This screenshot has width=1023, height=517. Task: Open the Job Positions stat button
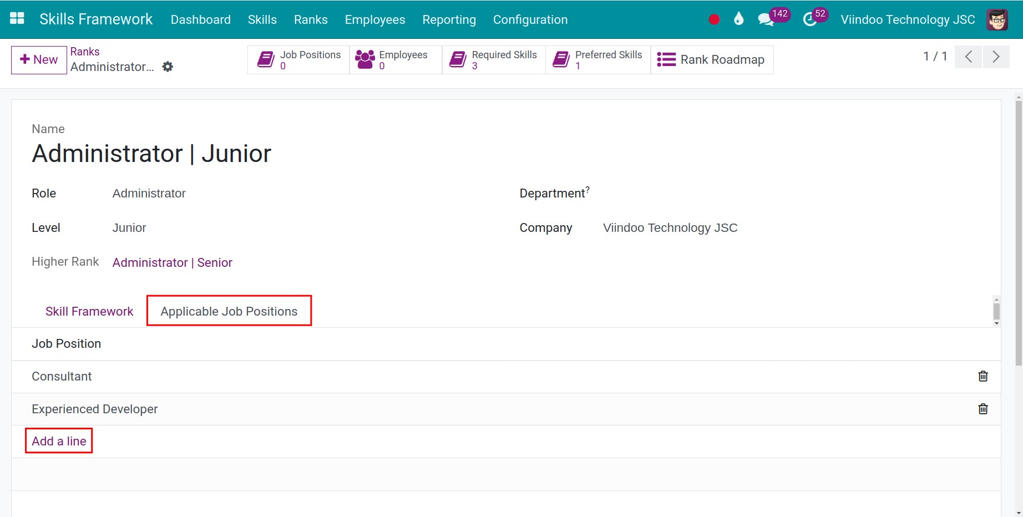click(298, 59)
